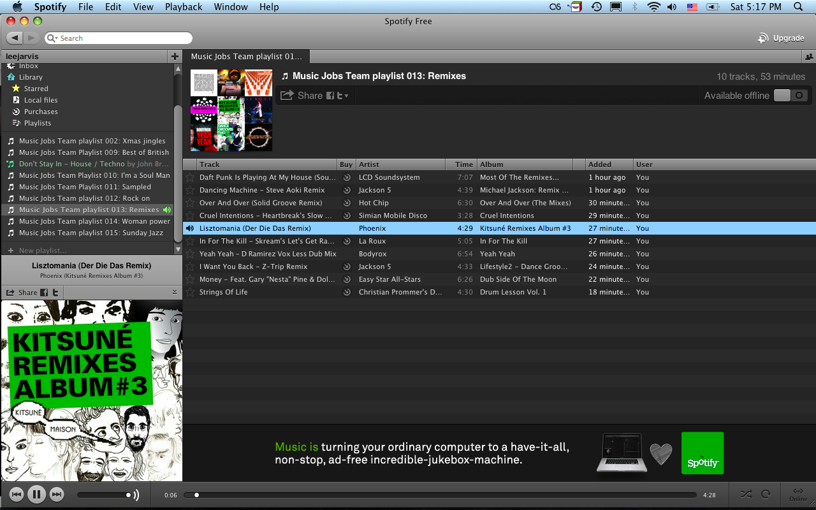Sort by the Artist column header
Viewport: 816px width, 510px height.
click(400, 164)
